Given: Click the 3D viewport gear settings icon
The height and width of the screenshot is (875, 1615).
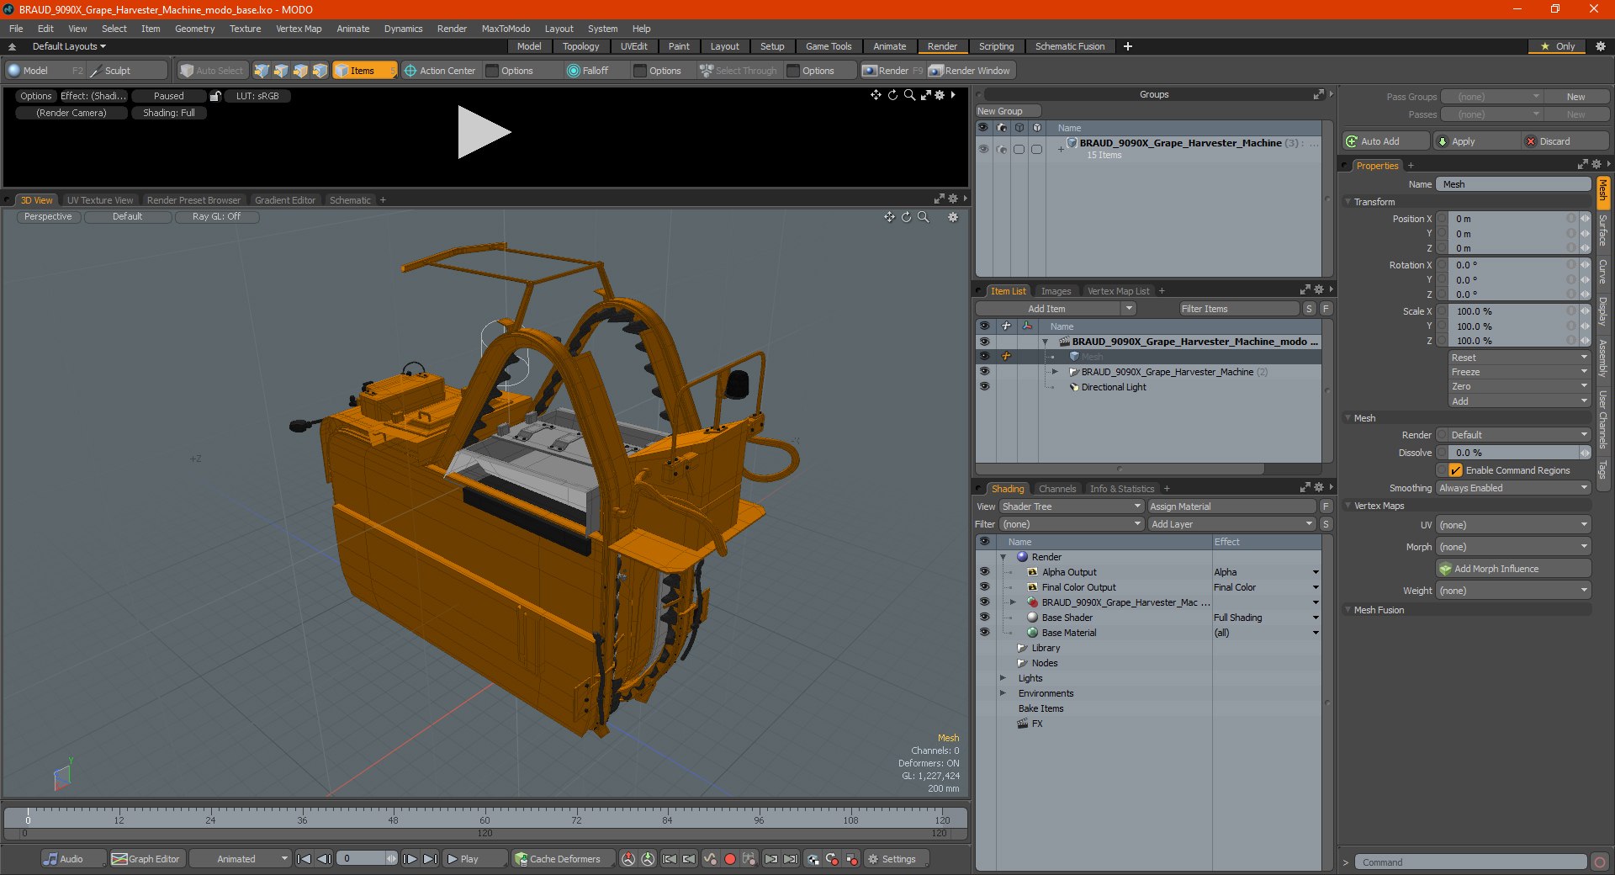Looking at the screenshot, I should point(953,217).
